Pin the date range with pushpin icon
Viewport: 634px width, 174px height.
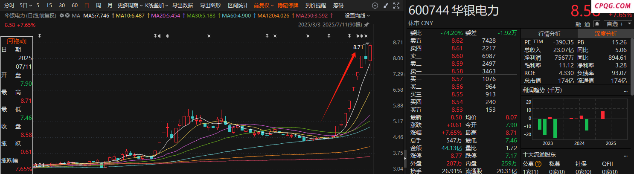point(366,25)
